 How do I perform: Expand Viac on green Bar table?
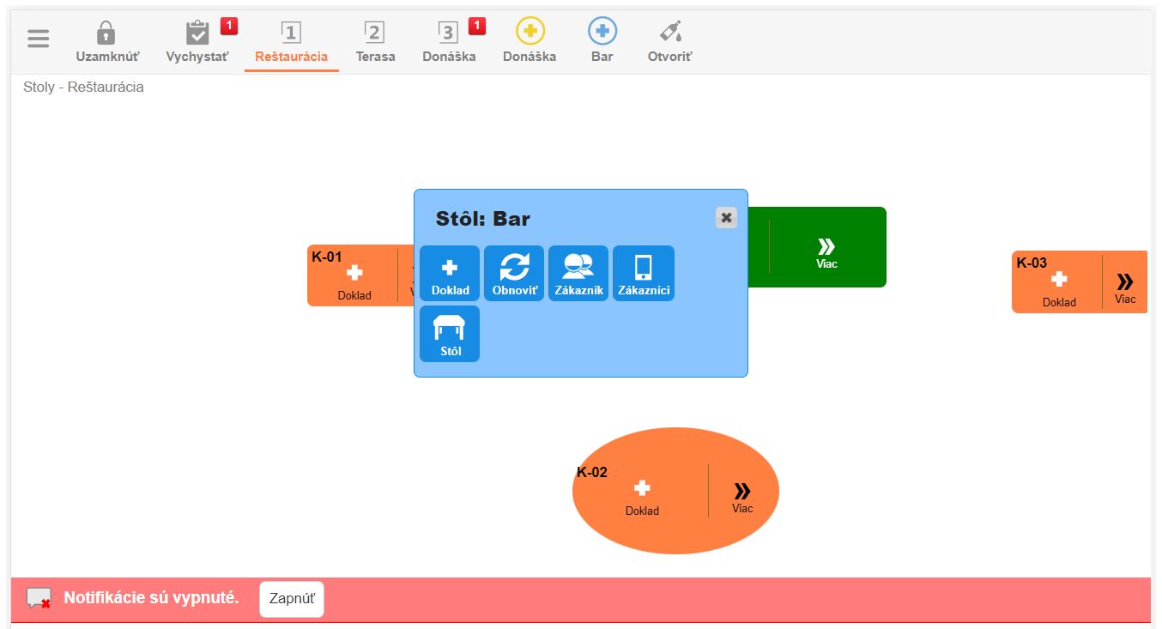(826, 252)
